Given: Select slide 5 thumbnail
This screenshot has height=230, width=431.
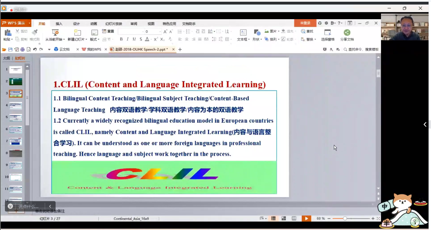Looking at the screenshot, I should click(x=16, y=117).
